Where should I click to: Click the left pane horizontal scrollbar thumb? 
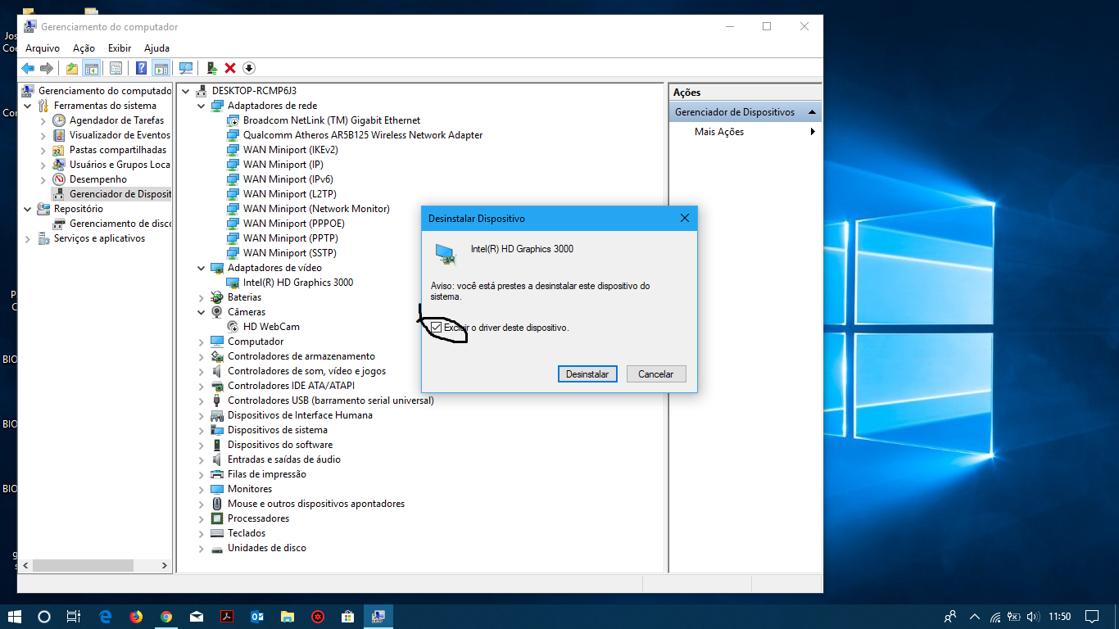[83, 565]
